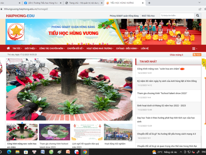Screen dimensions: 206x155
Task: Click the search magnifier button
Action: (198, 16)
